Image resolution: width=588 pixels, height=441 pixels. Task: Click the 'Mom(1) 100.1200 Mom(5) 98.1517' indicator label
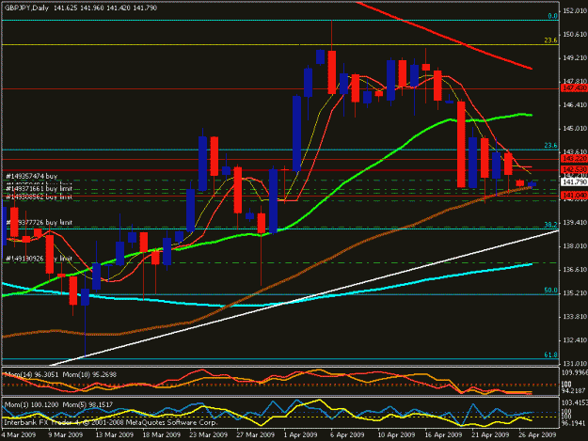[x=58, y=405]
